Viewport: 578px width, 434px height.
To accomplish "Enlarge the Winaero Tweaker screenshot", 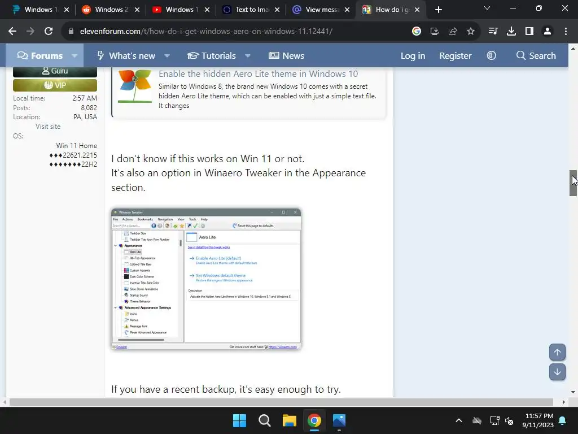I will point(206,279).
